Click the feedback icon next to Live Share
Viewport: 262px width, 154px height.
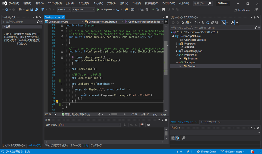coord(256,10)
